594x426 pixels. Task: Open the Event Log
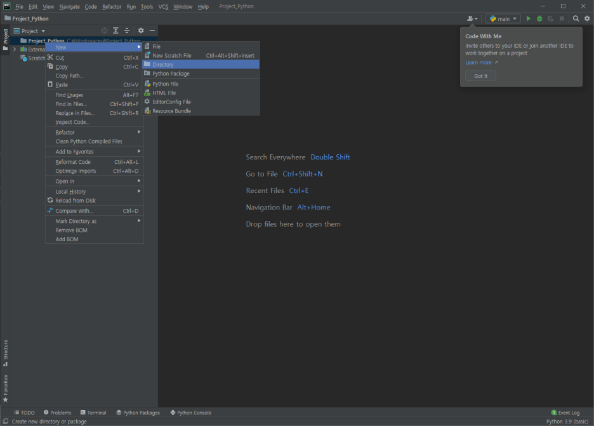(565, 413)
